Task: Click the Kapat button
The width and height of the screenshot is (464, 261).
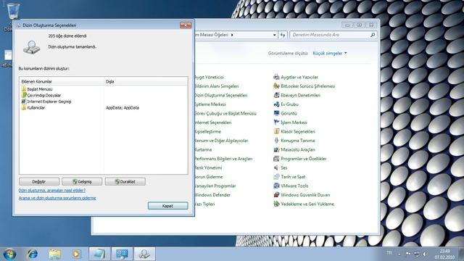Action: [167, 206]
